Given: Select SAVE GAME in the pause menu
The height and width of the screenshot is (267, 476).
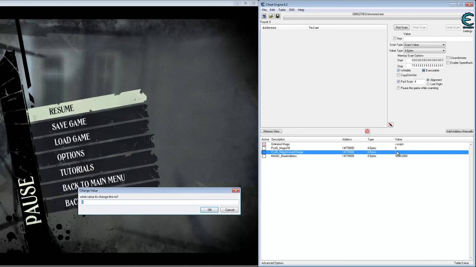Looking at the screenshot, I should click(69, 124).
